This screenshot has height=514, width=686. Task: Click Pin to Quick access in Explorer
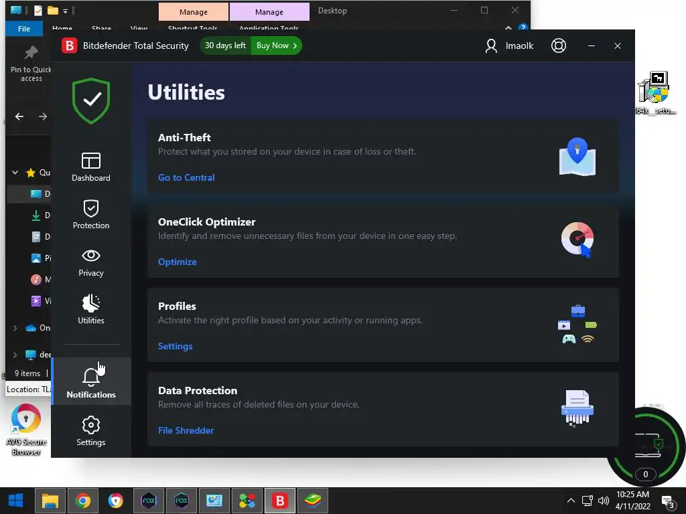click(31, 64)
